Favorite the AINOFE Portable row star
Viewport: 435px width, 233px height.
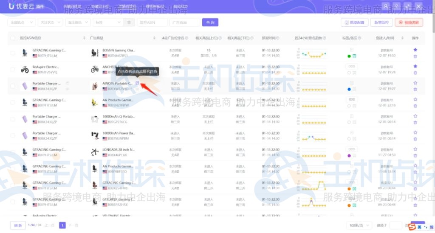415,83
